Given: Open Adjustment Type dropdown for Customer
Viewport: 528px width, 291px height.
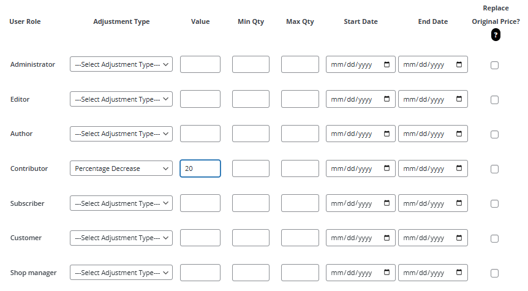Looking at the screenshot, I should (121, 238).
